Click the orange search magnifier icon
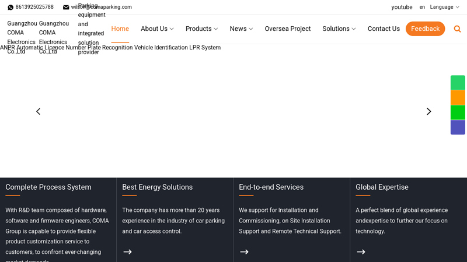This screenshot has height=262, width=467. pyautogui.click(x=457, y=29)
